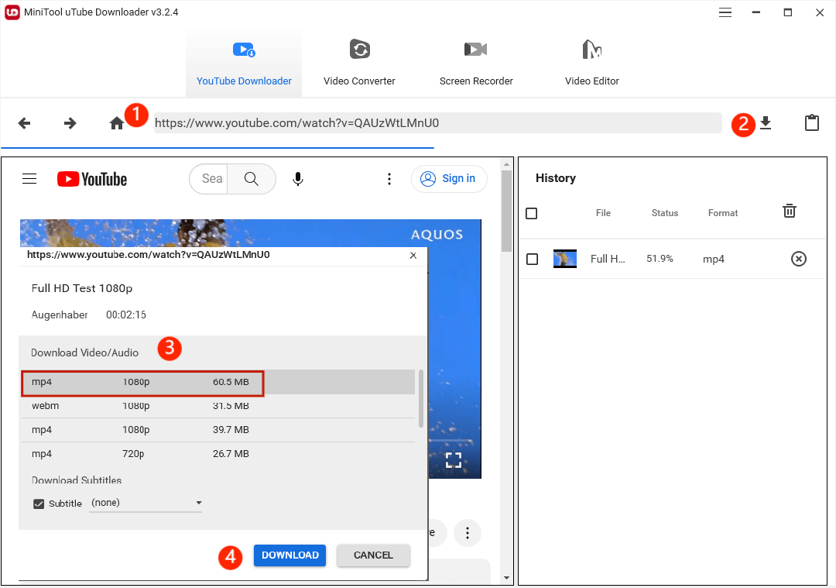
Task: Switch to the Video Converter tab
Action: (x=359, y=64)
